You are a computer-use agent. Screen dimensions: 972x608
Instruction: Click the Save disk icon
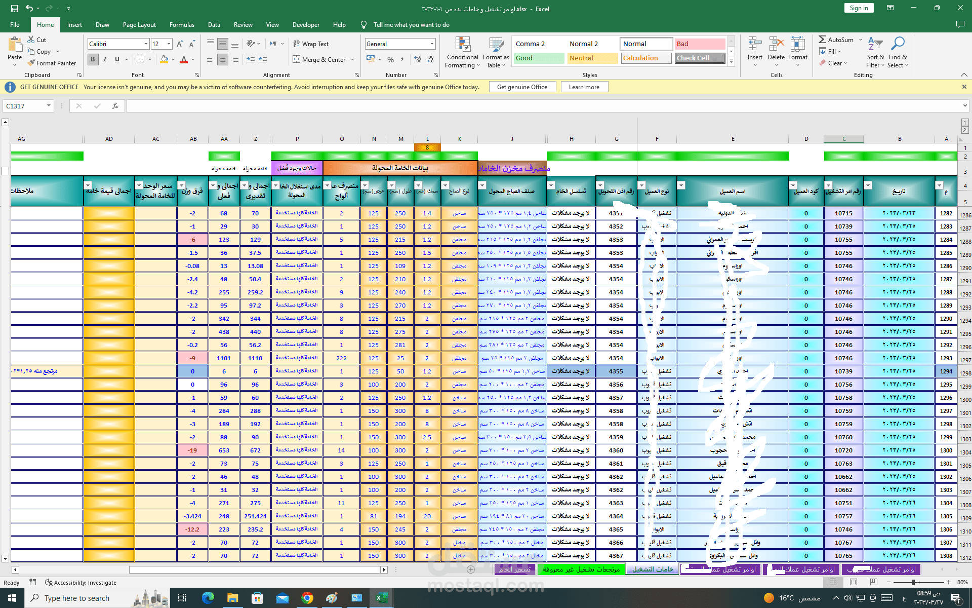click(15, 8)
